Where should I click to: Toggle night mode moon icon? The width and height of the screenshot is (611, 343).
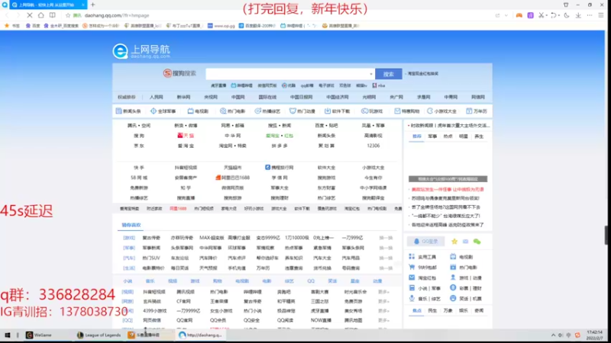pos(567,15)
